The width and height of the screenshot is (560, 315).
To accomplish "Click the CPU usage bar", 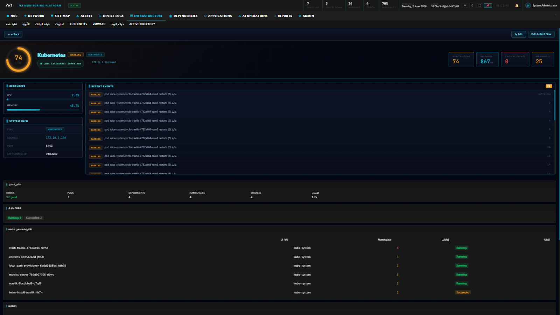I will click(43, 99).
